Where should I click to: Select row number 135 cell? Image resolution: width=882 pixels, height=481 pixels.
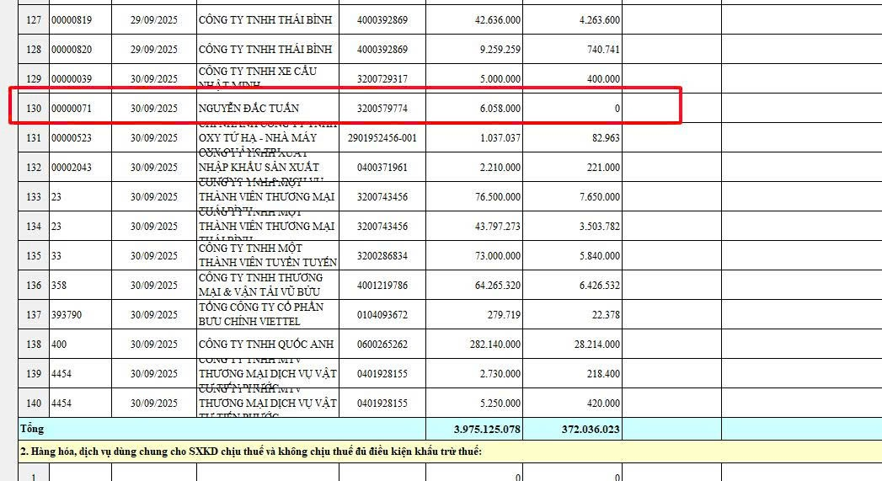tap(34, 256)
